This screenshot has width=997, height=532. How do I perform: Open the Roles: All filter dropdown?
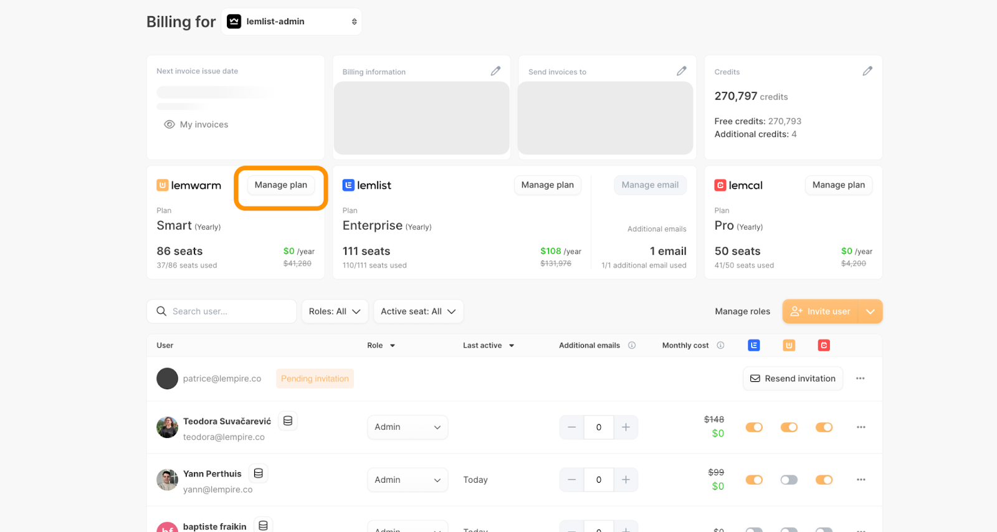click(x=335, y=311)
